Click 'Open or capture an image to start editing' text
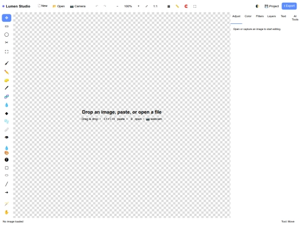Screen dimensions: 301x225 (257, 29)
